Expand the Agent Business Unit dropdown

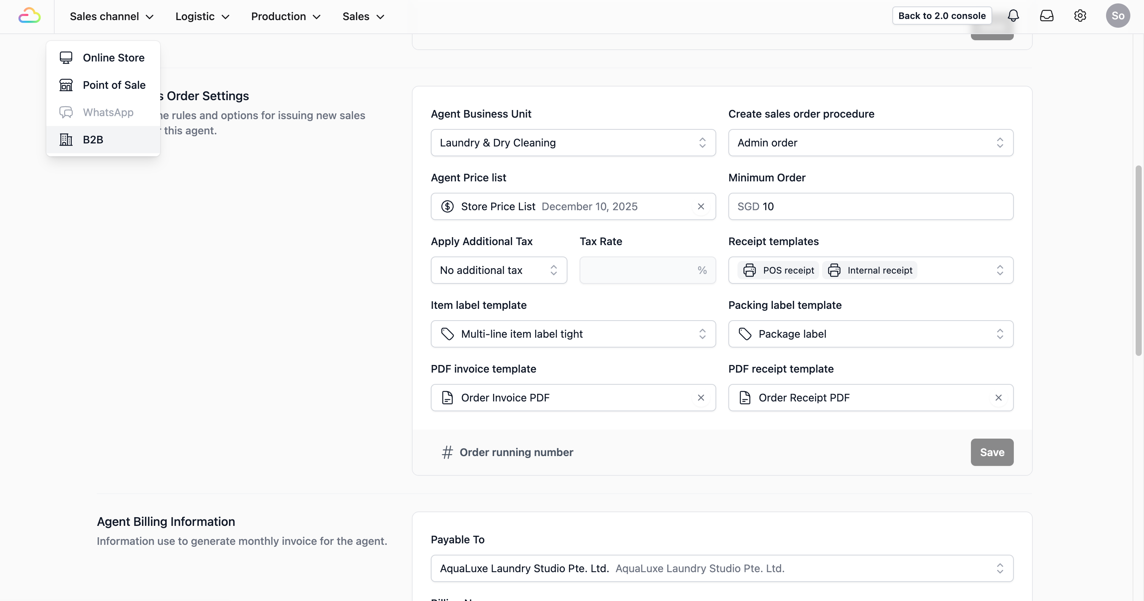(x=573, y=143)
